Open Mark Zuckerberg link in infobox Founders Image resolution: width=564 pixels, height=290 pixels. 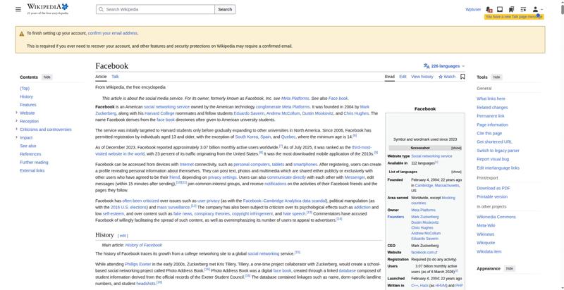(425, 217)
